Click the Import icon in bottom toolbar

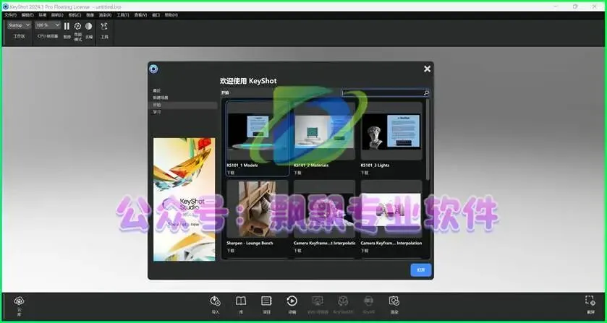(216, 301)
